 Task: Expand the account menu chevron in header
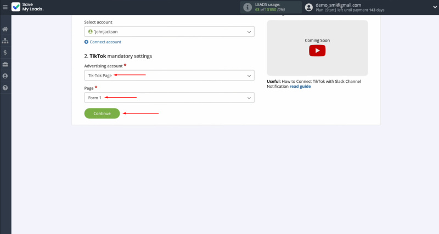tap(435, 7)
